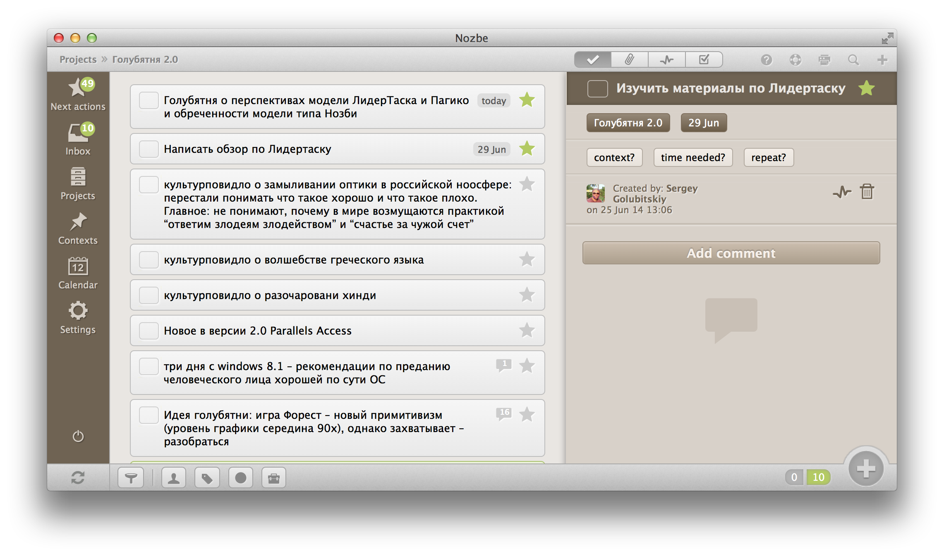The width and height of the screenshot is (944, 556).
Task: Complete the 'Изучить материалы по Лидертаску' checkbox
Action: (x=597, y=88)
